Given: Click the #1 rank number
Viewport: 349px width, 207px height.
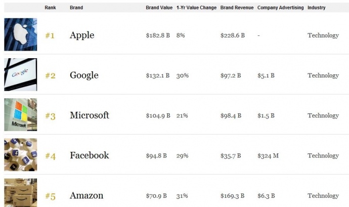Looking at the screenshot, I should coord(50,35).
